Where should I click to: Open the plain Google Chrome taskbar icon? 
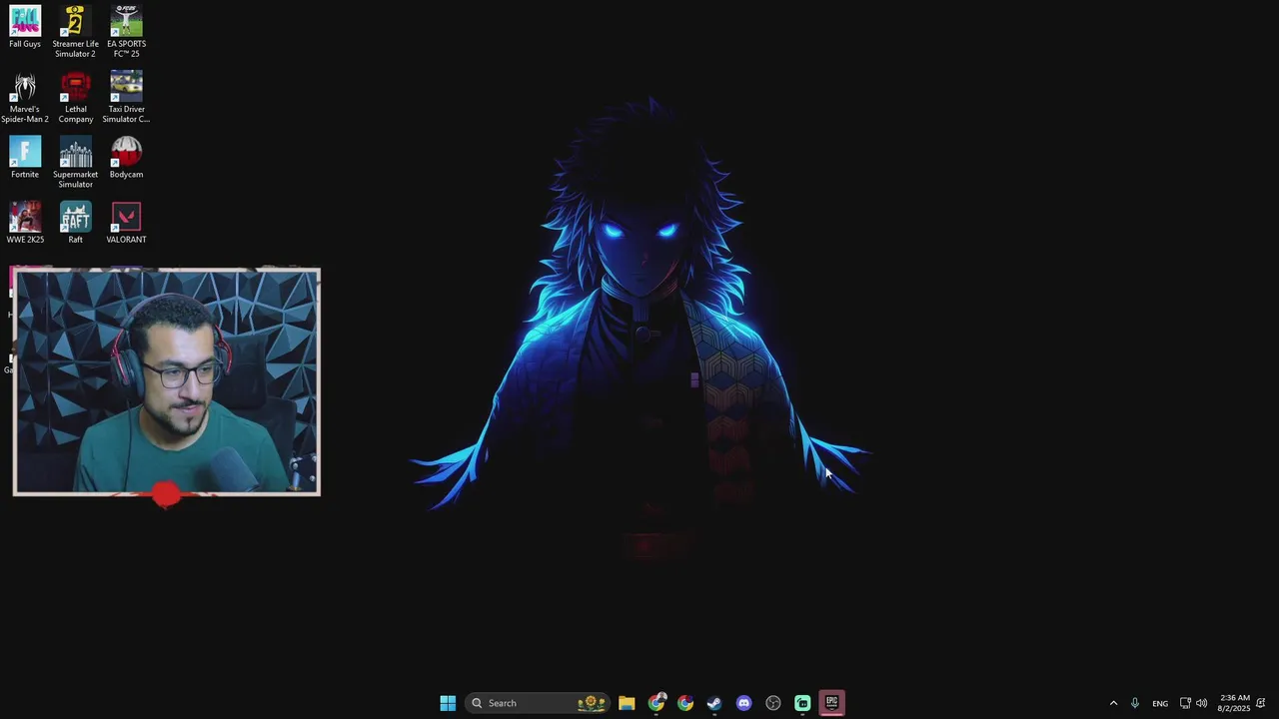coord(685,703)
